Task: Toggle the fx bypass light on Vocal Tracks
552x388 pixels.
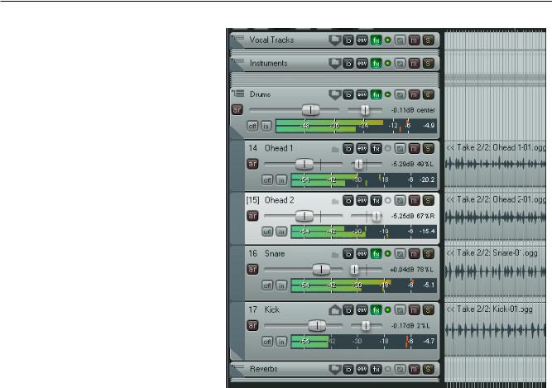Action: coord(387,41)
